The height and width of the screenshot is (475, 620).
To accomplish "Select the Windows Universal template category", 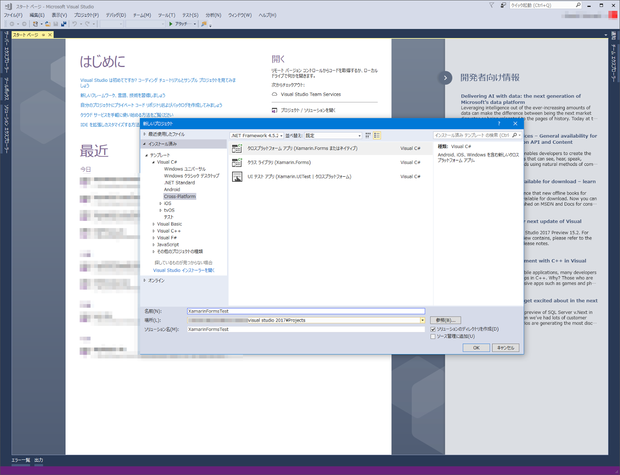I will point(185,169).
